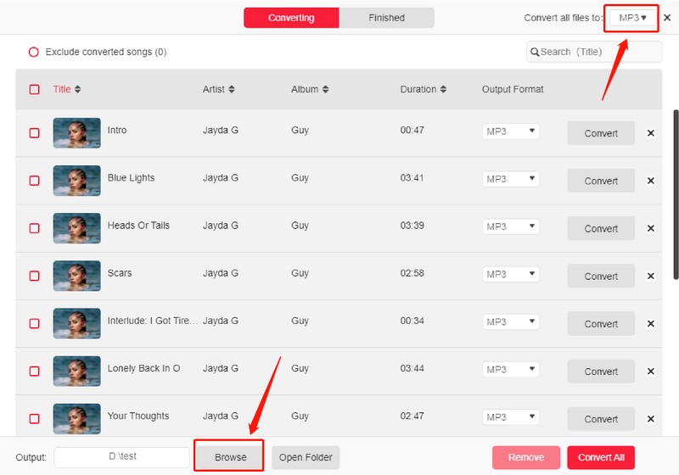Switch to the Converting tab
Viewport: 679px width, 475px height.
coord(291,18)
